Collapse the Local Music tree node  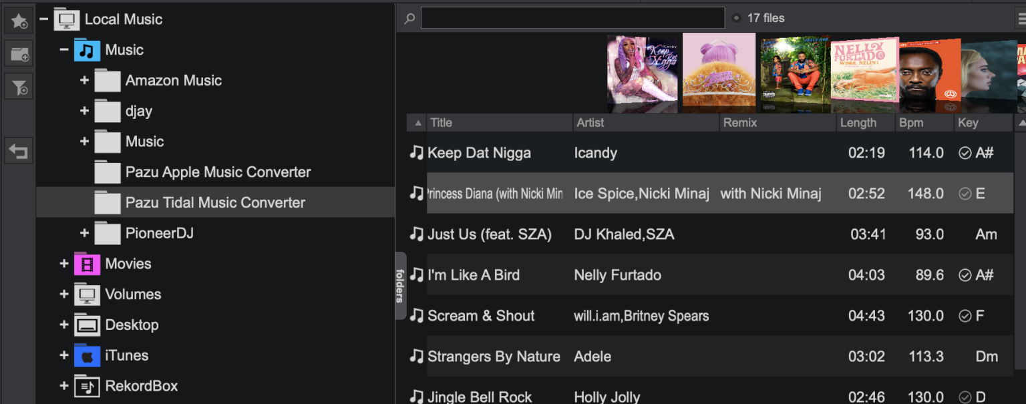coord(43,19)
